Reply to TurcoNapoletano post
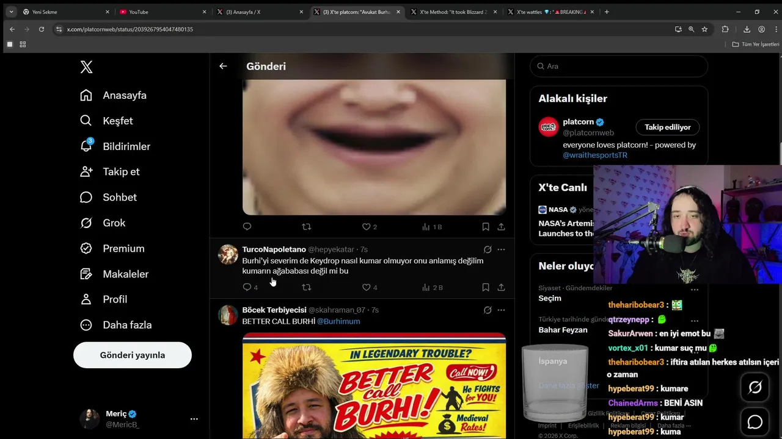The height and width of the screenshot is (439, 782). point(247,287)
